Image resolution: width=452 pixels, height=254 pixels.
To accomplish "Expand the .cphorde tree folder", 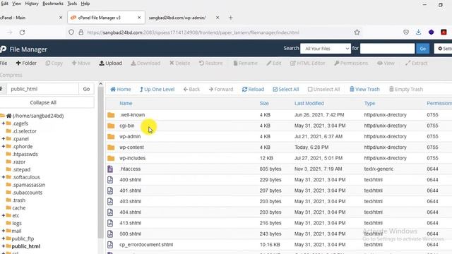I will [x=3, y=146].
